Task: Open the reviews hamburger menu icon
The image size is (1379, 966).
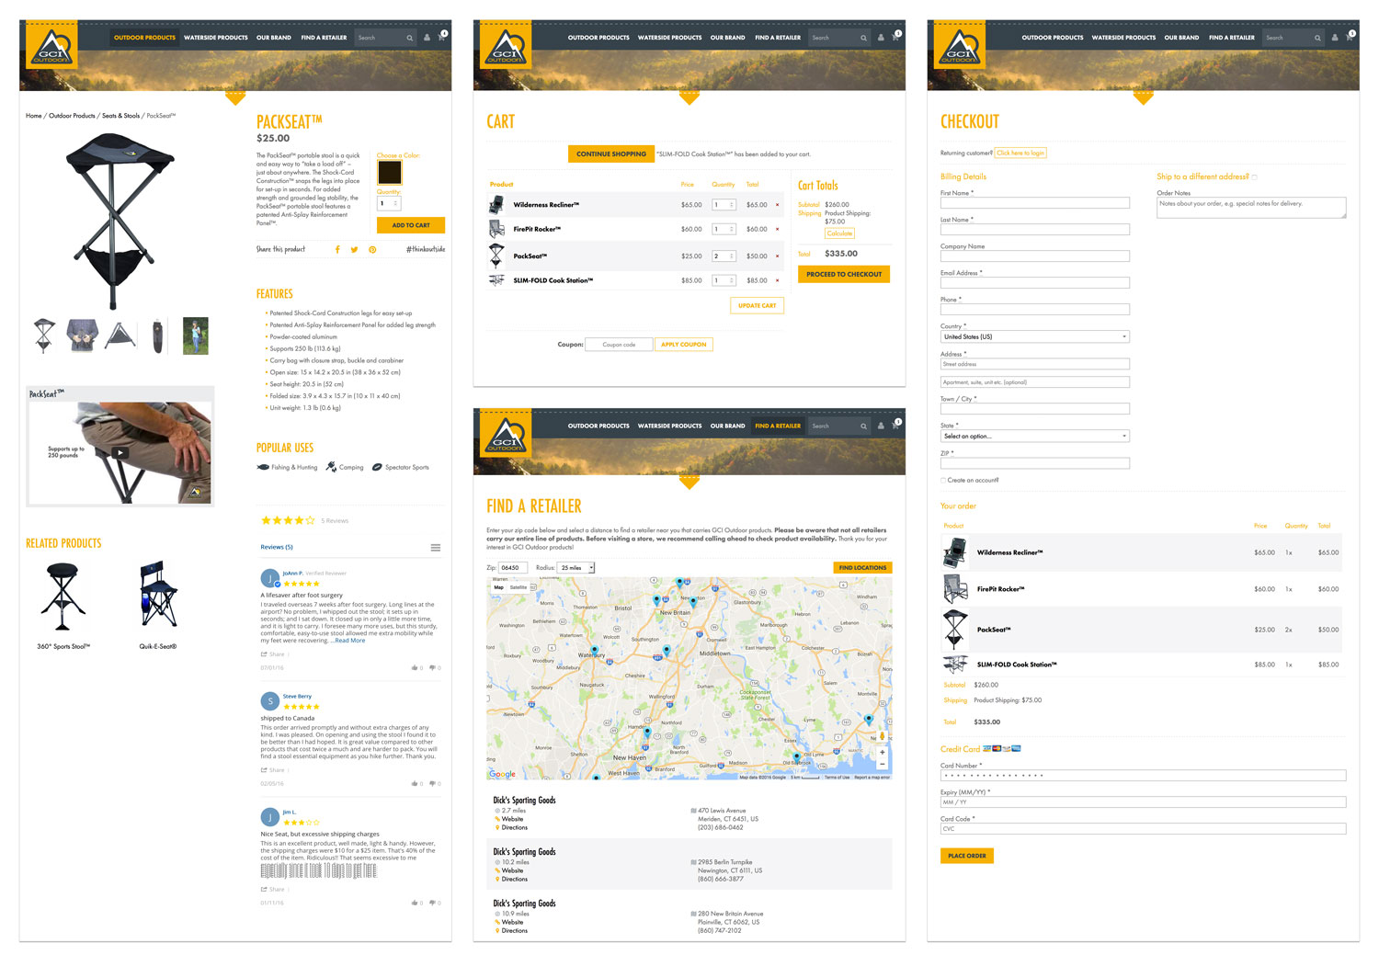Action: [436, 548]
